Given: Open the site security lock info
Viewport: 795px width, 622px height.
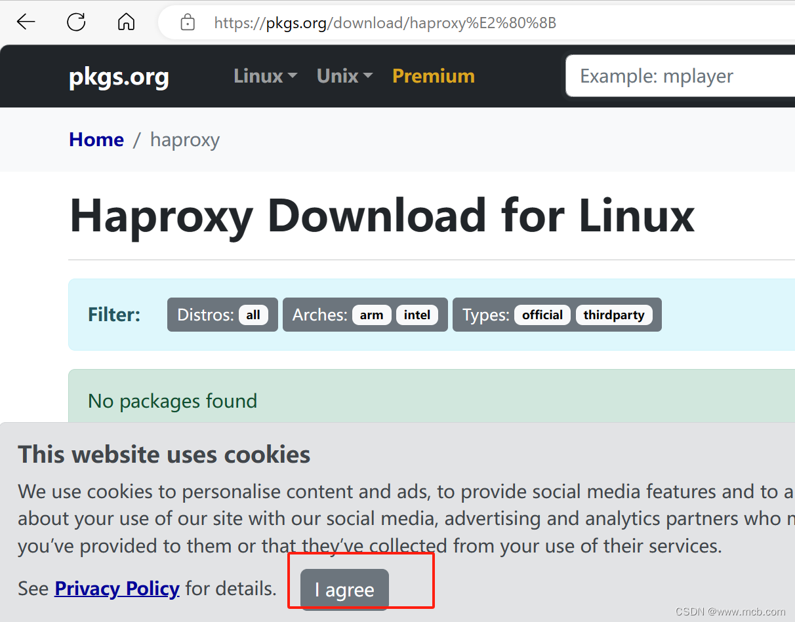Looking at the screenshot, I should (x=188, y=22).
